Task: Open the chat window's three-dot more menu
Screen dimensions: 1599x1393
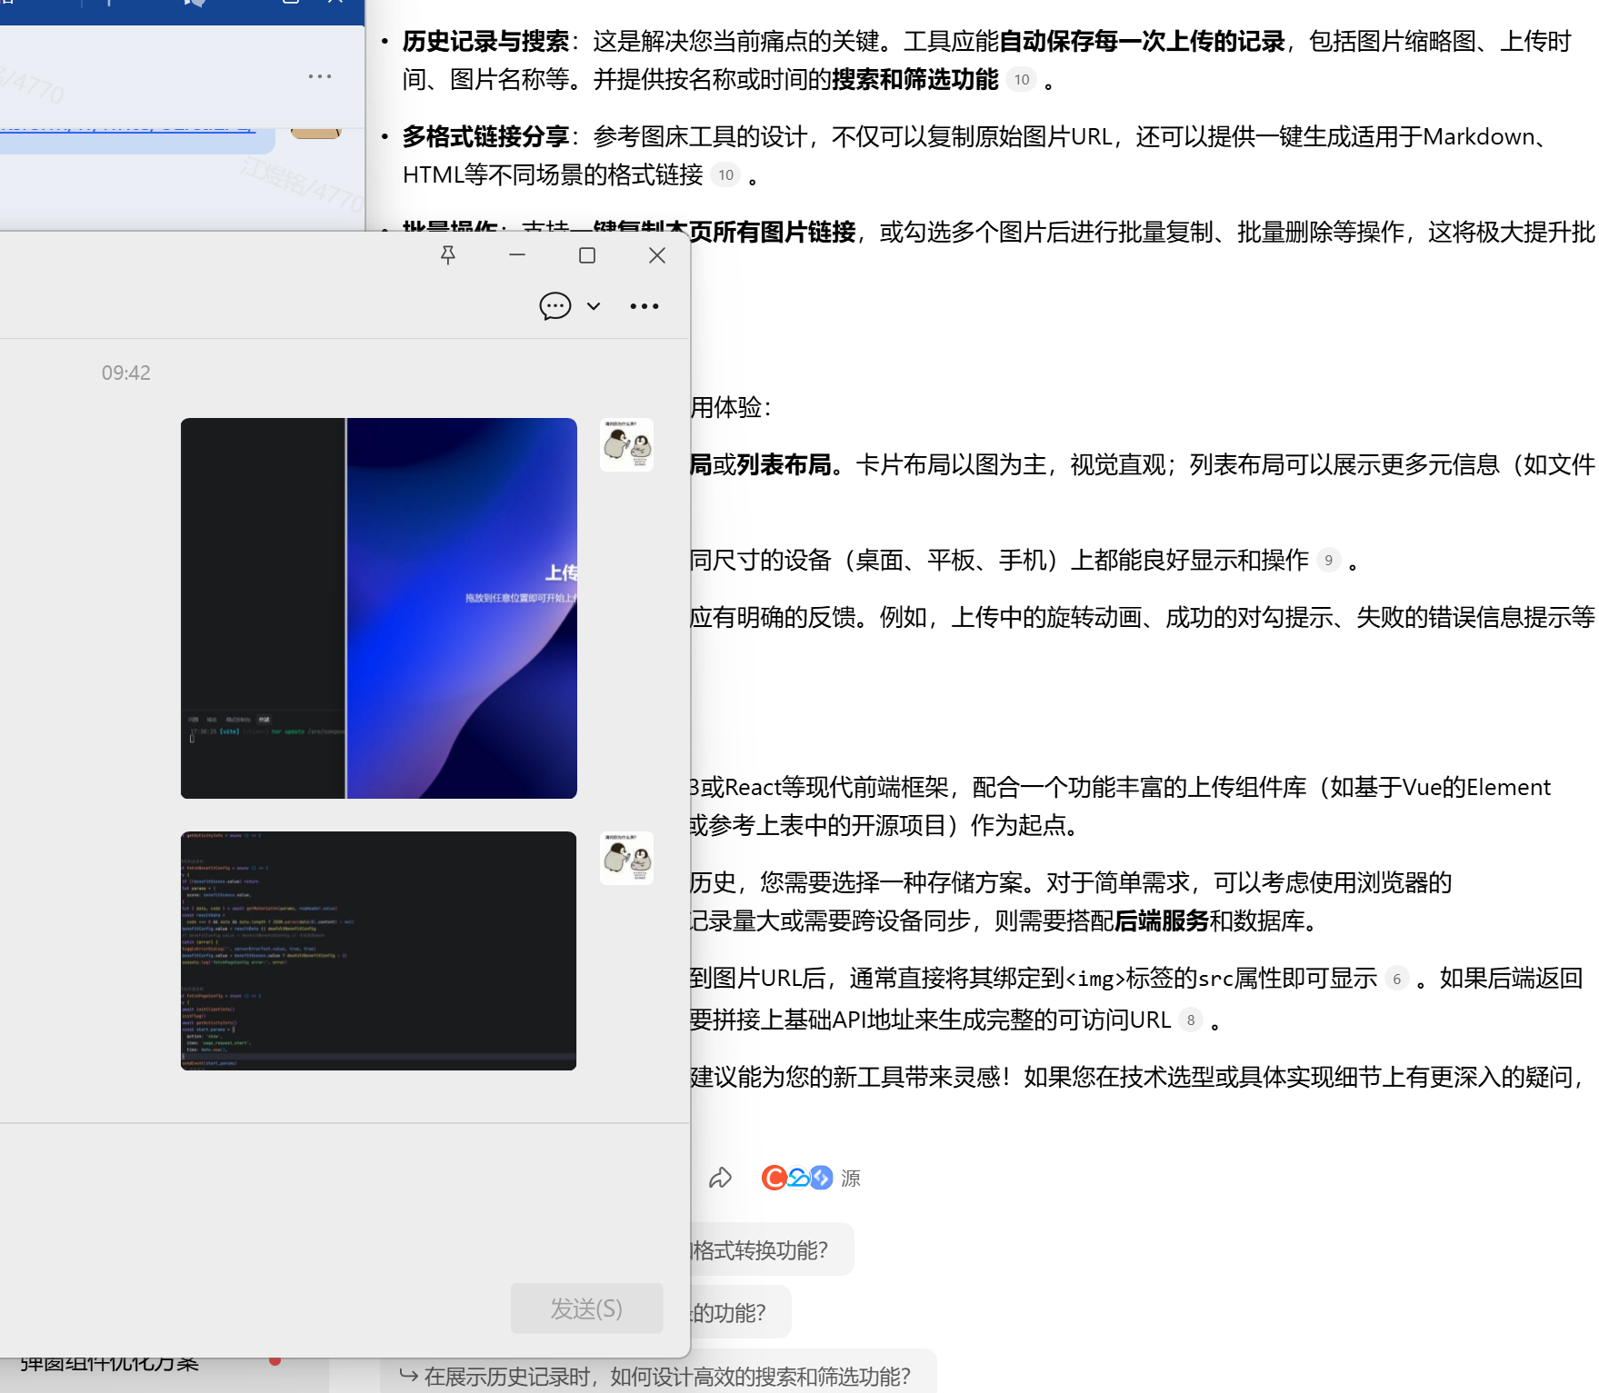Action: [x=644, y=306]
